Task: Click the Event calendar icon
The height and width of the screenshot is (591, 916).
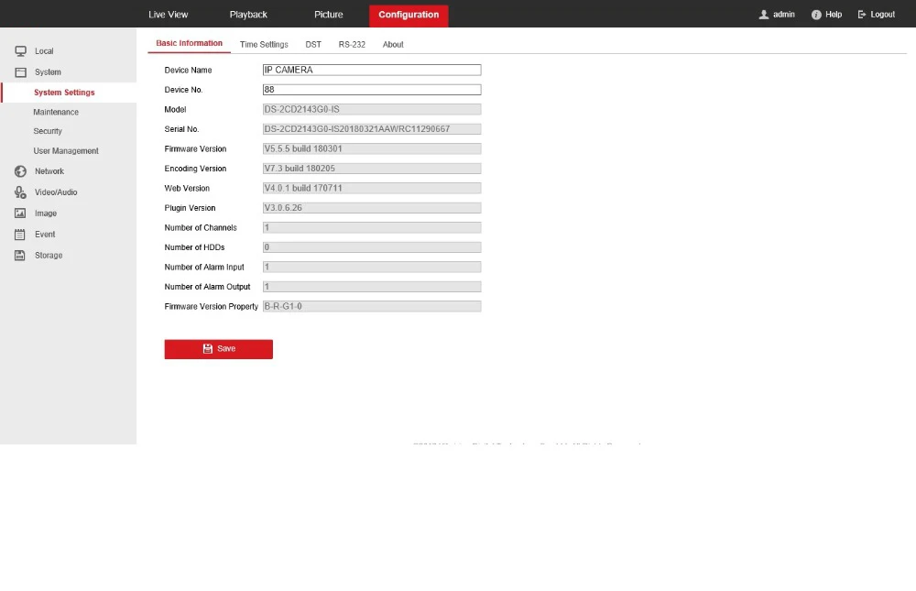Action: [x=20, y=235]
